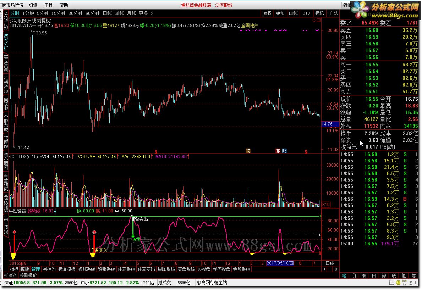Select the 量图系统 template
Screen dimensions: 422x290
166,269
